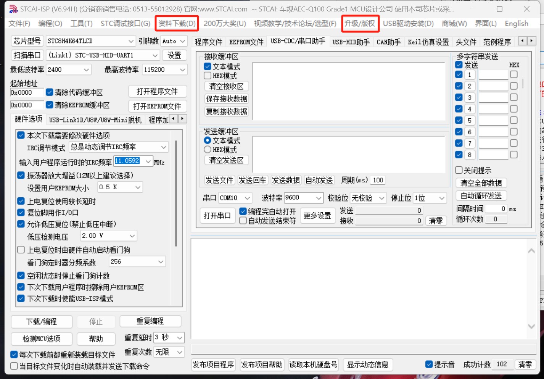Click the 下载/编程 button
This screenshot has height=379, width=544.
point(42,322)
